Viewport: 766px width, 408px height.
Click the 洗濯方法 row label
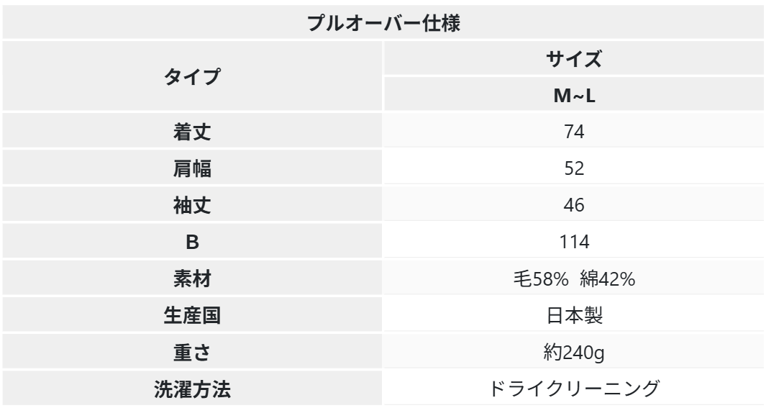click(x=192, y=389)
